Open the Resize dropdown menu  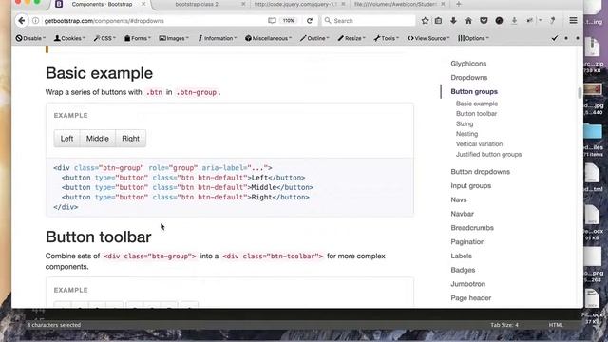tap(351, 38)
